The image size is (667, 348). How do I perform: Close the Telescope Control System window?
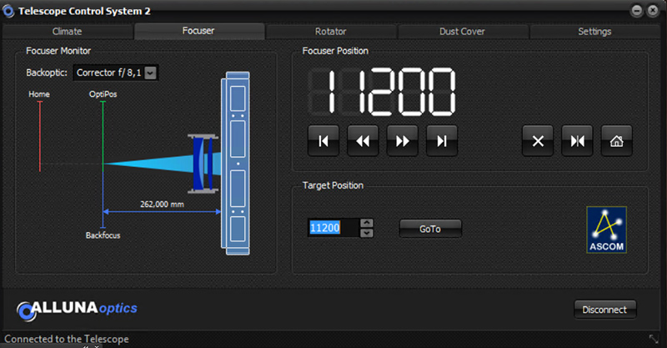click(653, 11)
